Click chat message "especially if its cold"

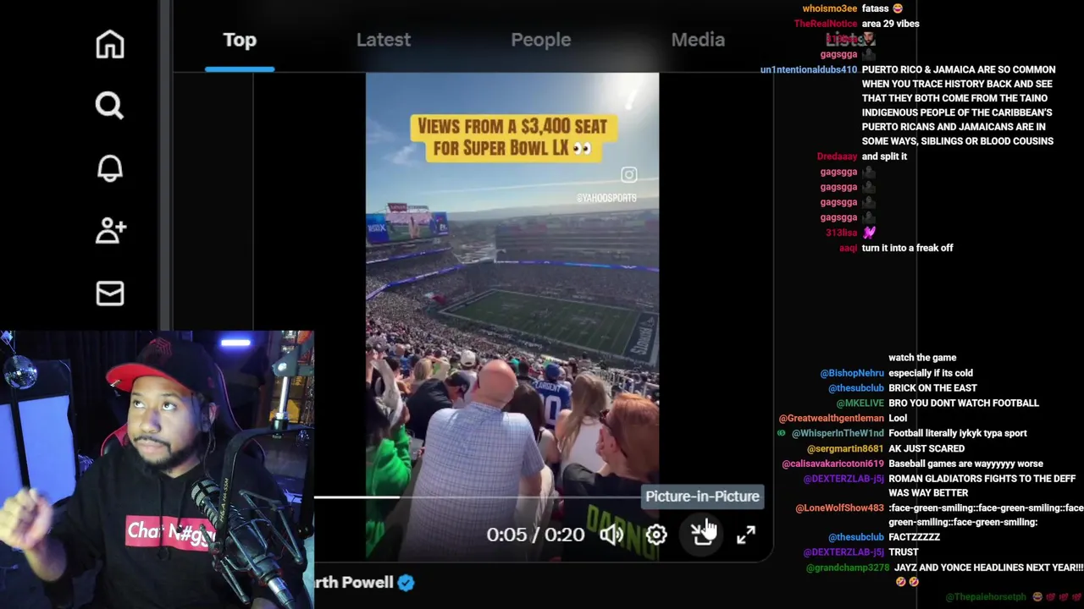pyautogui.click(x=931, y=373)
